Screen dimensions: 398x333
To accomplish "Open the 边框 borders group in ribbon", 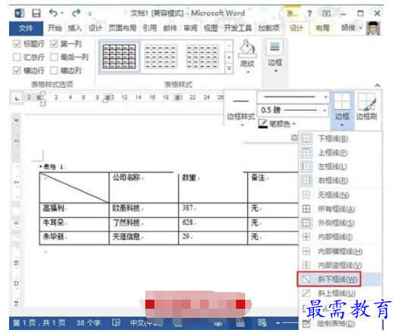I will 275,57.
